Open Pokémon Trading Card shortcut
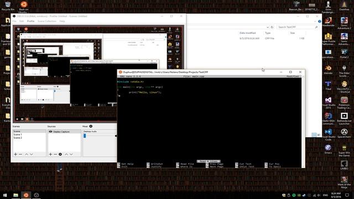Screen dimensions: 354x199 click(344, 103)
